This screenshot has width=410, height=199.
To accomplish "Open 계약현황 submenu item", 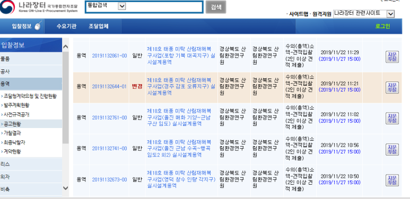I will click(x=12, y=151).
